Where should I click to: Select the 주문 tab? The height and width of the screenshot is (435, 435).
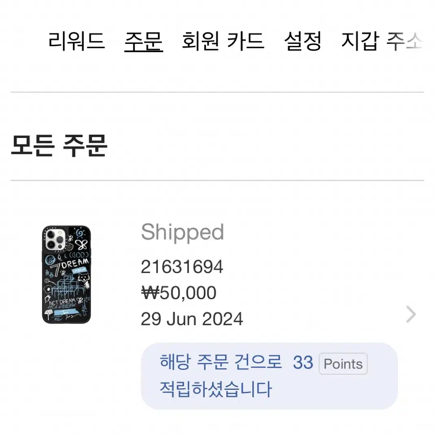(x=143, y=41)
